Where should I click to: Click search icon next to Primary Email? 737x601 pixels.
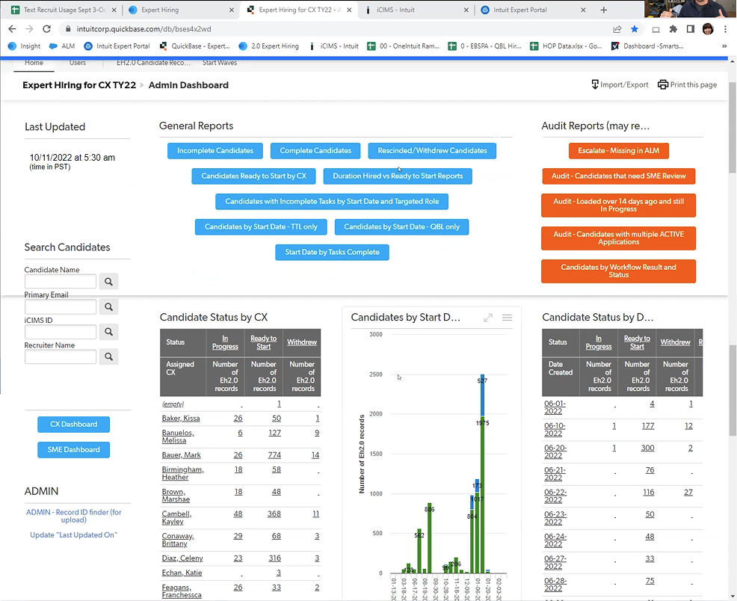point(108,306)
